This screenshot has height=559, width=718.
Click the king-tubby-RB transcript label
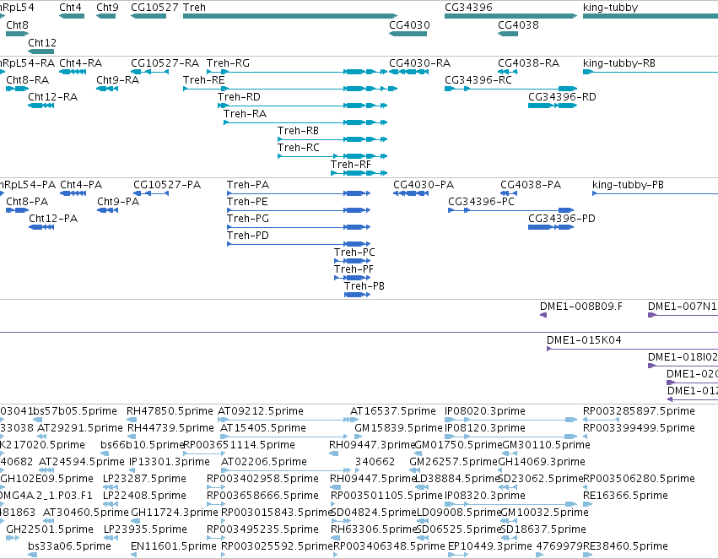click(619, 62)
